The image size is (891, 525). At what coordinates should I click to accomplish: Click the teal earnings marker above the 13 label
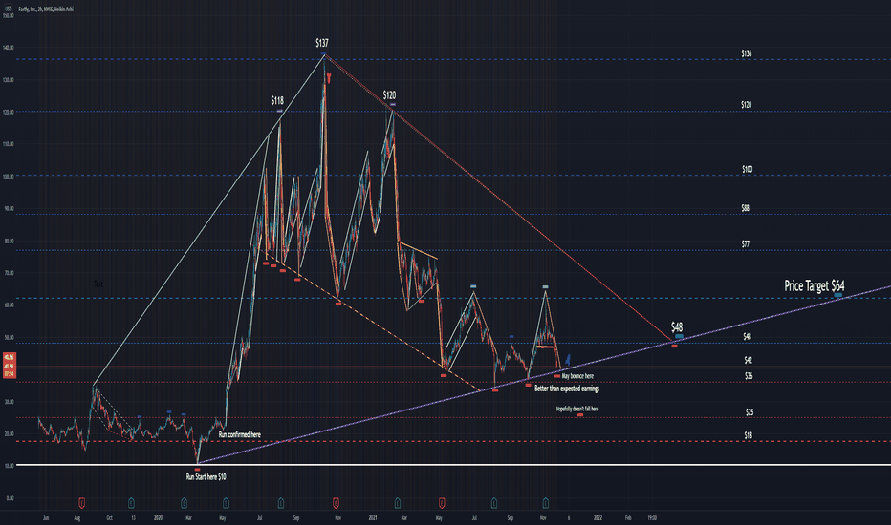click(131, 502)
